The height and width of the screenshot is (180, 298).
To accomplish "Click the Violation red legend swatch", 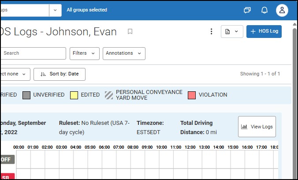I will coord(192,95).
